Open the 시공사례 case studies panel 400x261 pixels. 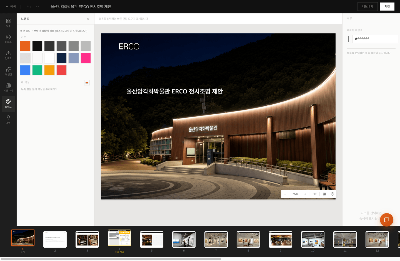(x=8, y=87)
